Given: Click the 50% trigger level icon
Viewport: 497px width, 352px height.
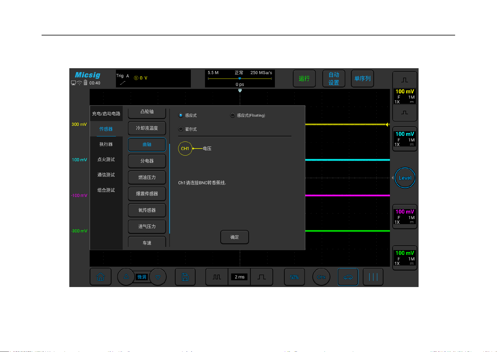Looking at the screenshot, I should point(294,277).
